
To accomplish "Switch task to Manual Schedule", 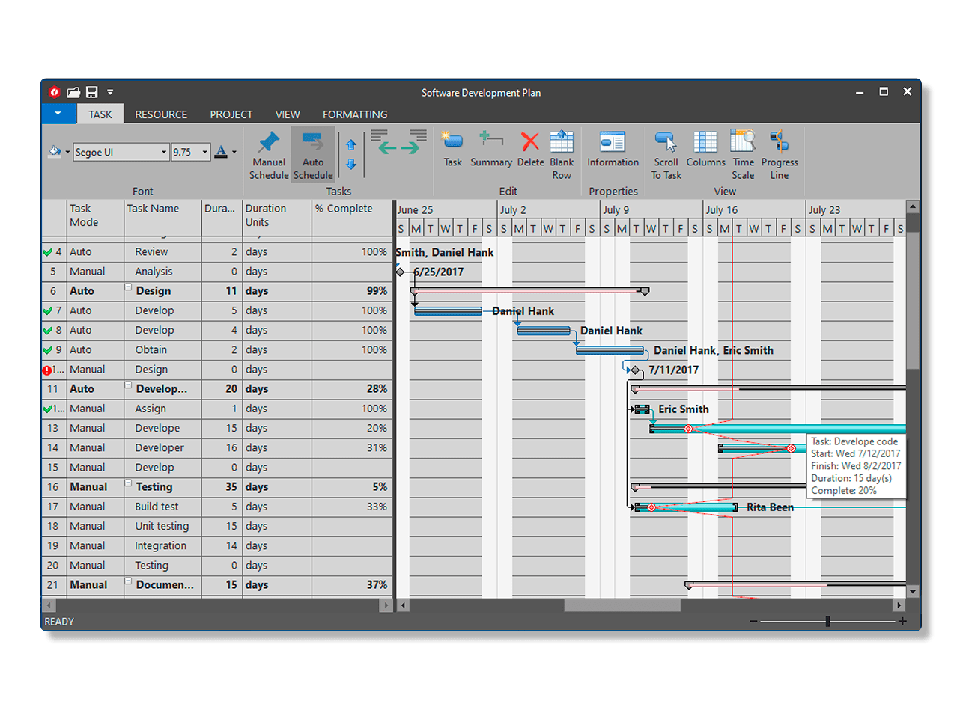I will 268,153.
